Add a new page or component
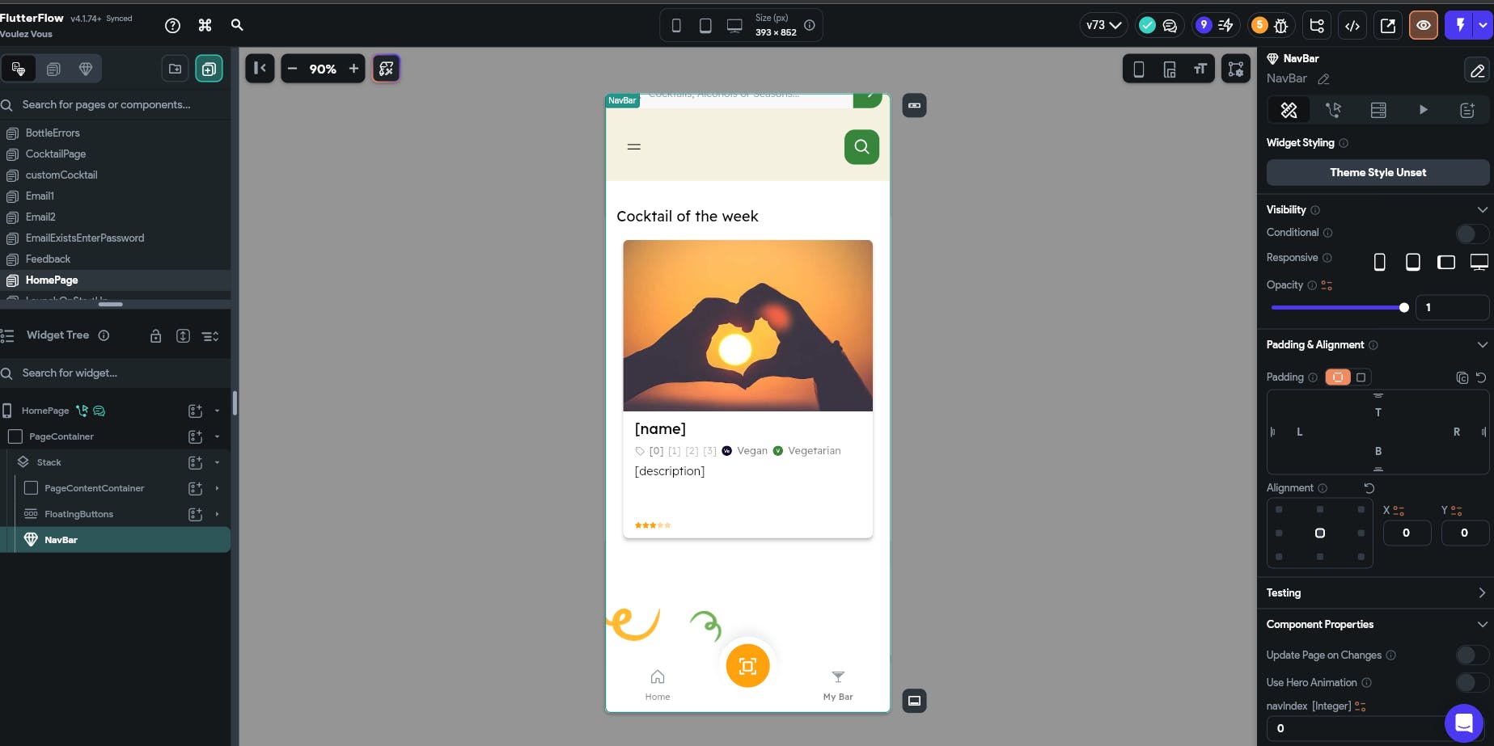The image size is (1494, 746). point(209,69)
